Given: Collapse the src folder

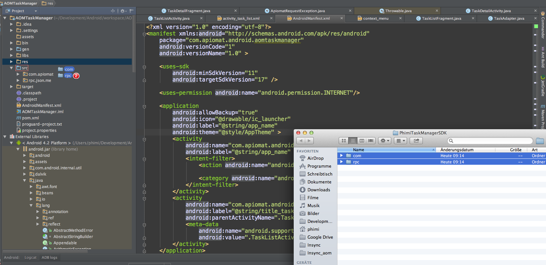Looking at the screenshot, I should [11, 68].
